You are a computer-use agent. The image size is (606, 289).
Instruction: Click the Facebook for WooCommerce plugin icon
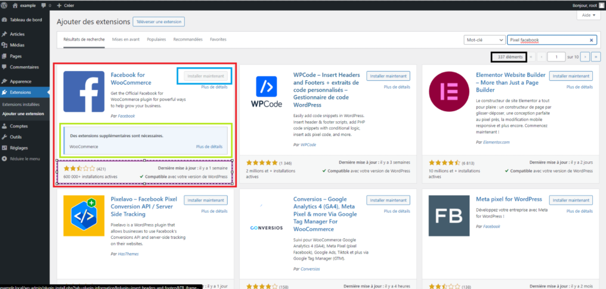[x=83, y=92]
